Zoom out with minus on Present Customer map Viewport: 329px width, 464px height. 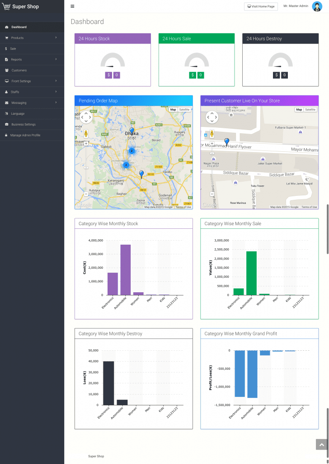pos(212,194)
